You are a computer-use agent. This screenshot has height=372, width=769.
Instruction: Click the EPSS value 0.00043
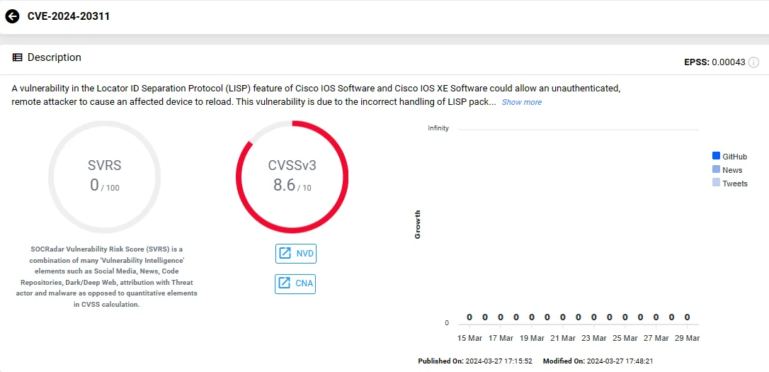pyautogui.click(x=729, y=62)
